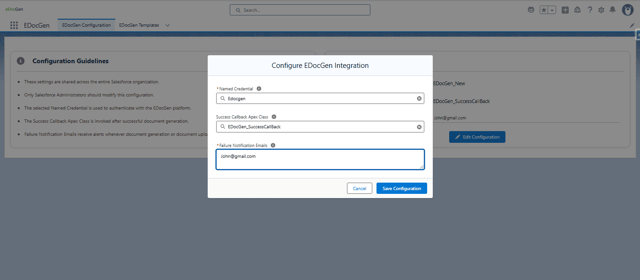Click Configure EDocGen Integration dialog title

coord(320,66)
